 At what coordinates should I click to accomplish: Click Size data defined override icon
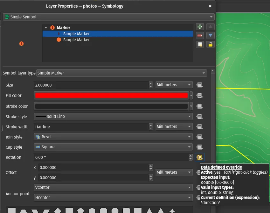click(x=199, y=85)
